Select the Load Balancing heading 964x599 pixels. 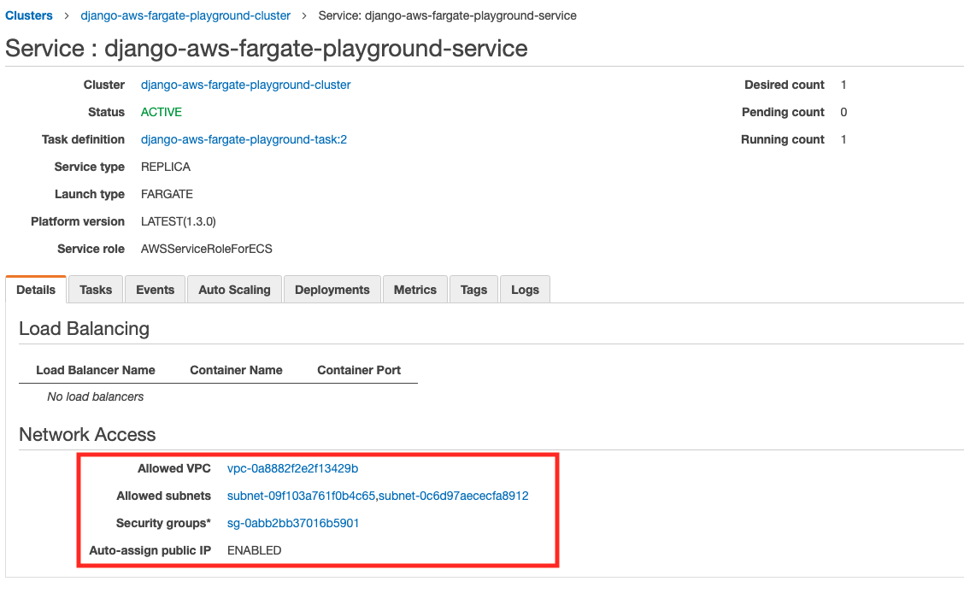pos(85,328)
